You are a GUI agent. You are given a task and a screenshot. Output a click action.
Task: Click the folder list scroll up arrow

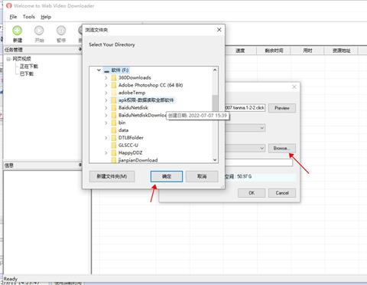point(215,70)
